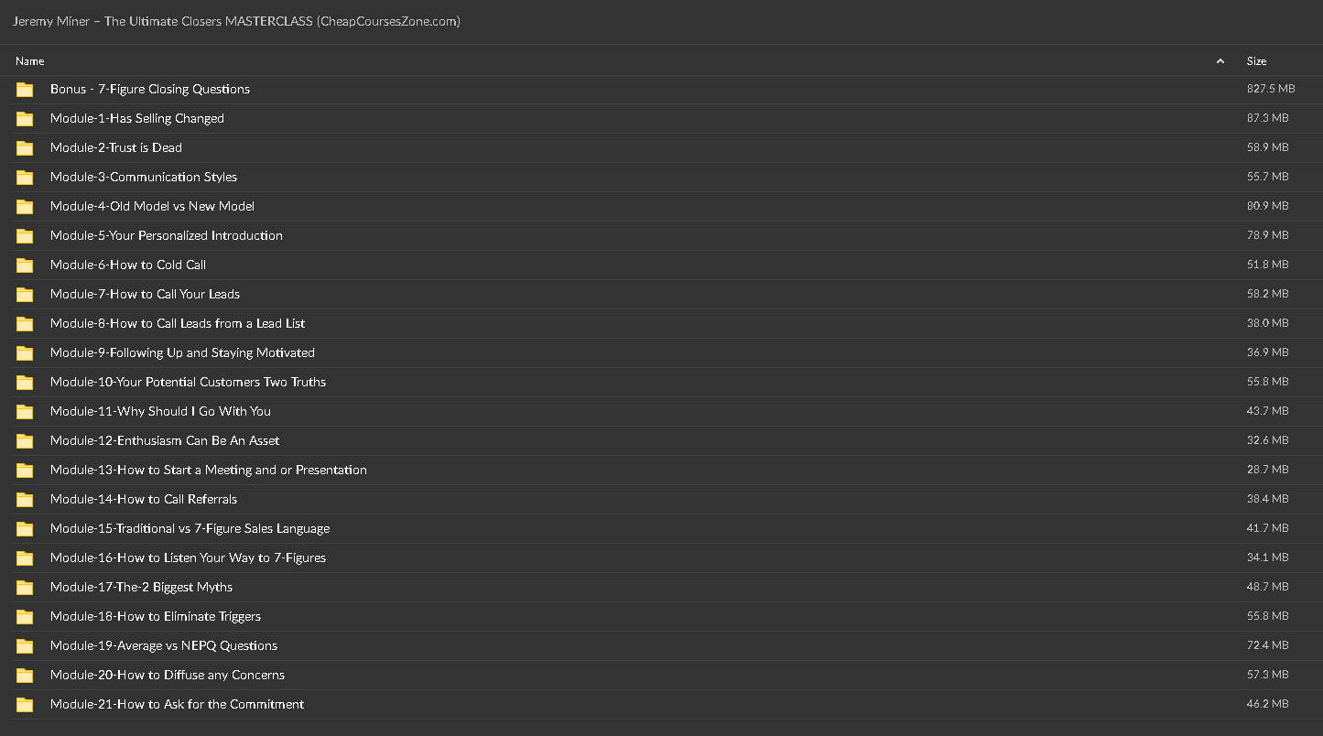Click the Jeremy Miner Ultimate Closers MASTERCLASS title

coord(236,21)
